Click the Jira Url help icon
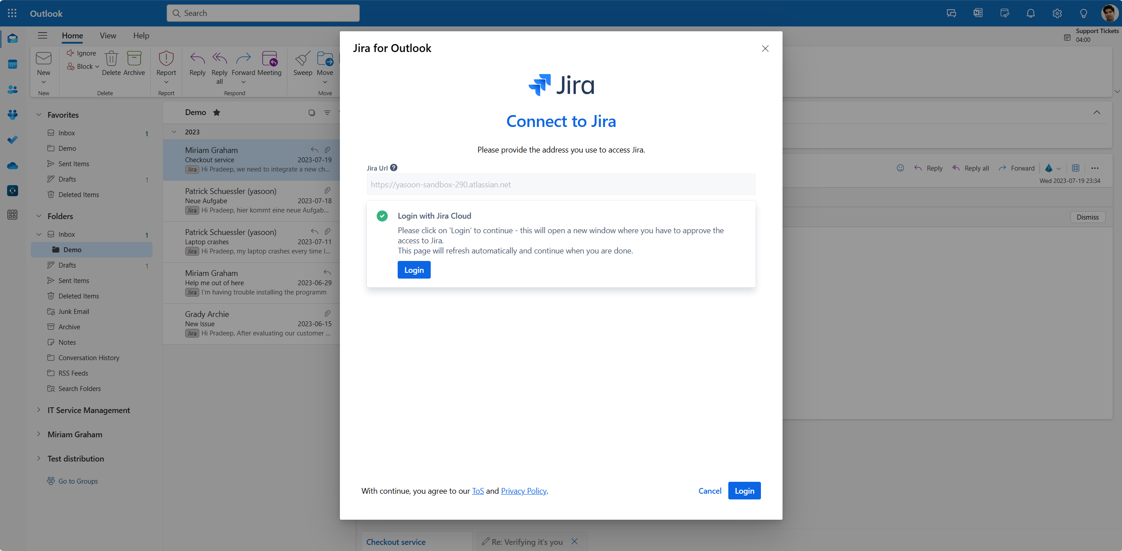This screenshot has width=1122, height=551. click(x=394, y=168)
